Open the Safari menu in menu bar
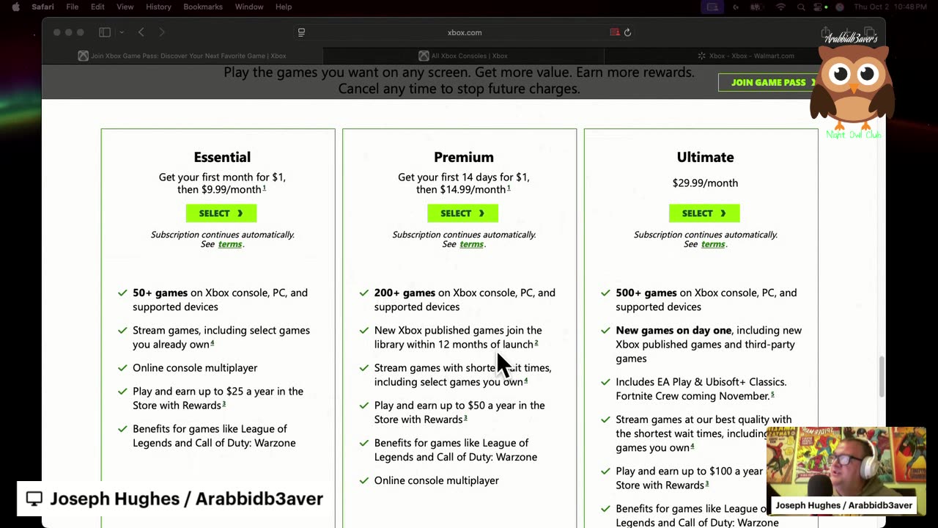 43,7
